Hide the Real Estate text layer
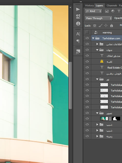 [x=87, y=67]
